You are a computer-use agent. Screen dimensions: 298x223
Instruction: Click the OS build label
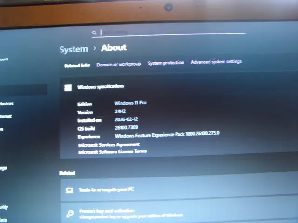86,129
